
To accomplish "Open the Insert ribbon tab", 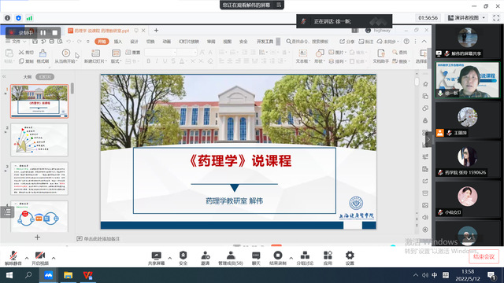I will pos(118,42).
